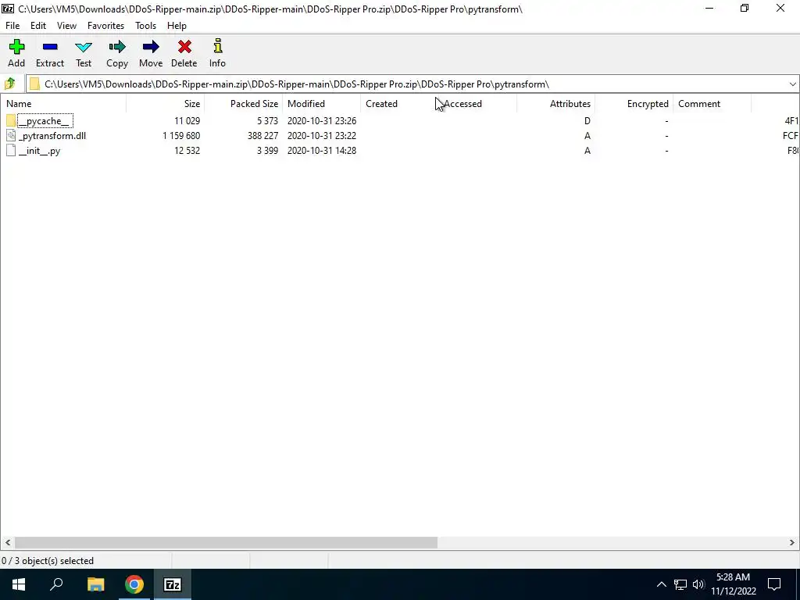Viewport: 800px width, 600px height.
Task: Click the horizontal scrollbar left arrow
Action: (x=7, y=542)
